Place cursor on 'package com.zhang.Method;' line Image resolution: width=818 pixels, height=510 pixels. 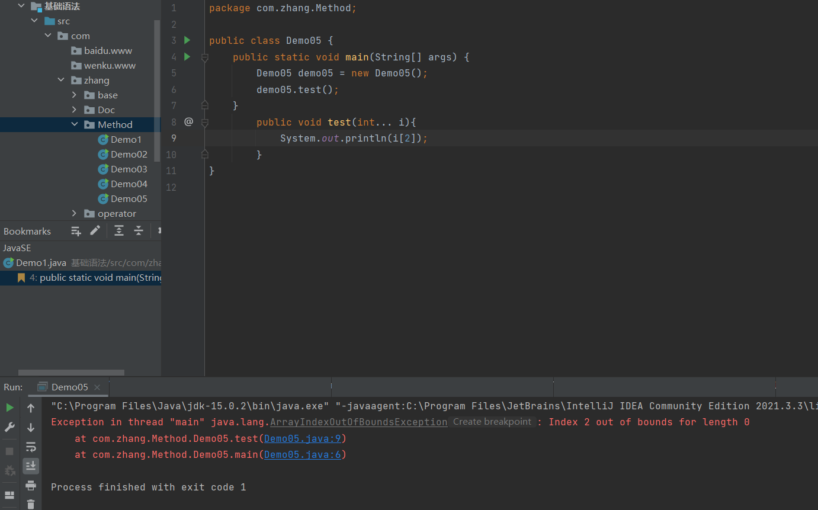pyautogui.click(x=283, y=8)
